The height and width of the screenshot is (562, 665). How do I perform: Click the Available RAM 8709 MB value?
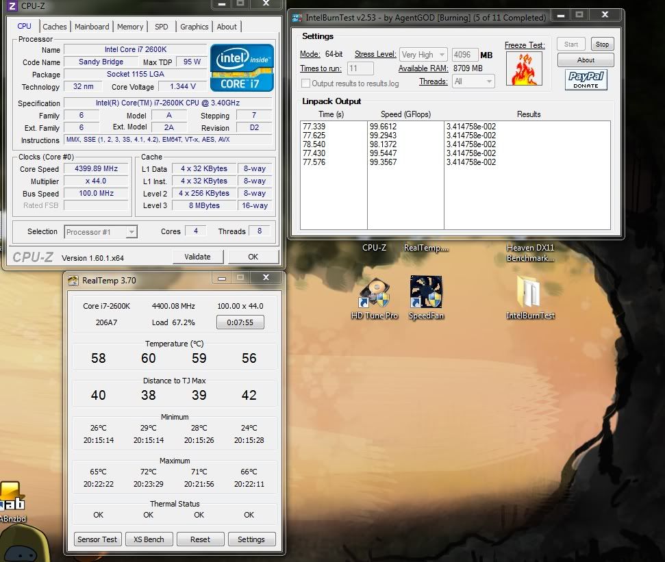(x=468, y=68)
